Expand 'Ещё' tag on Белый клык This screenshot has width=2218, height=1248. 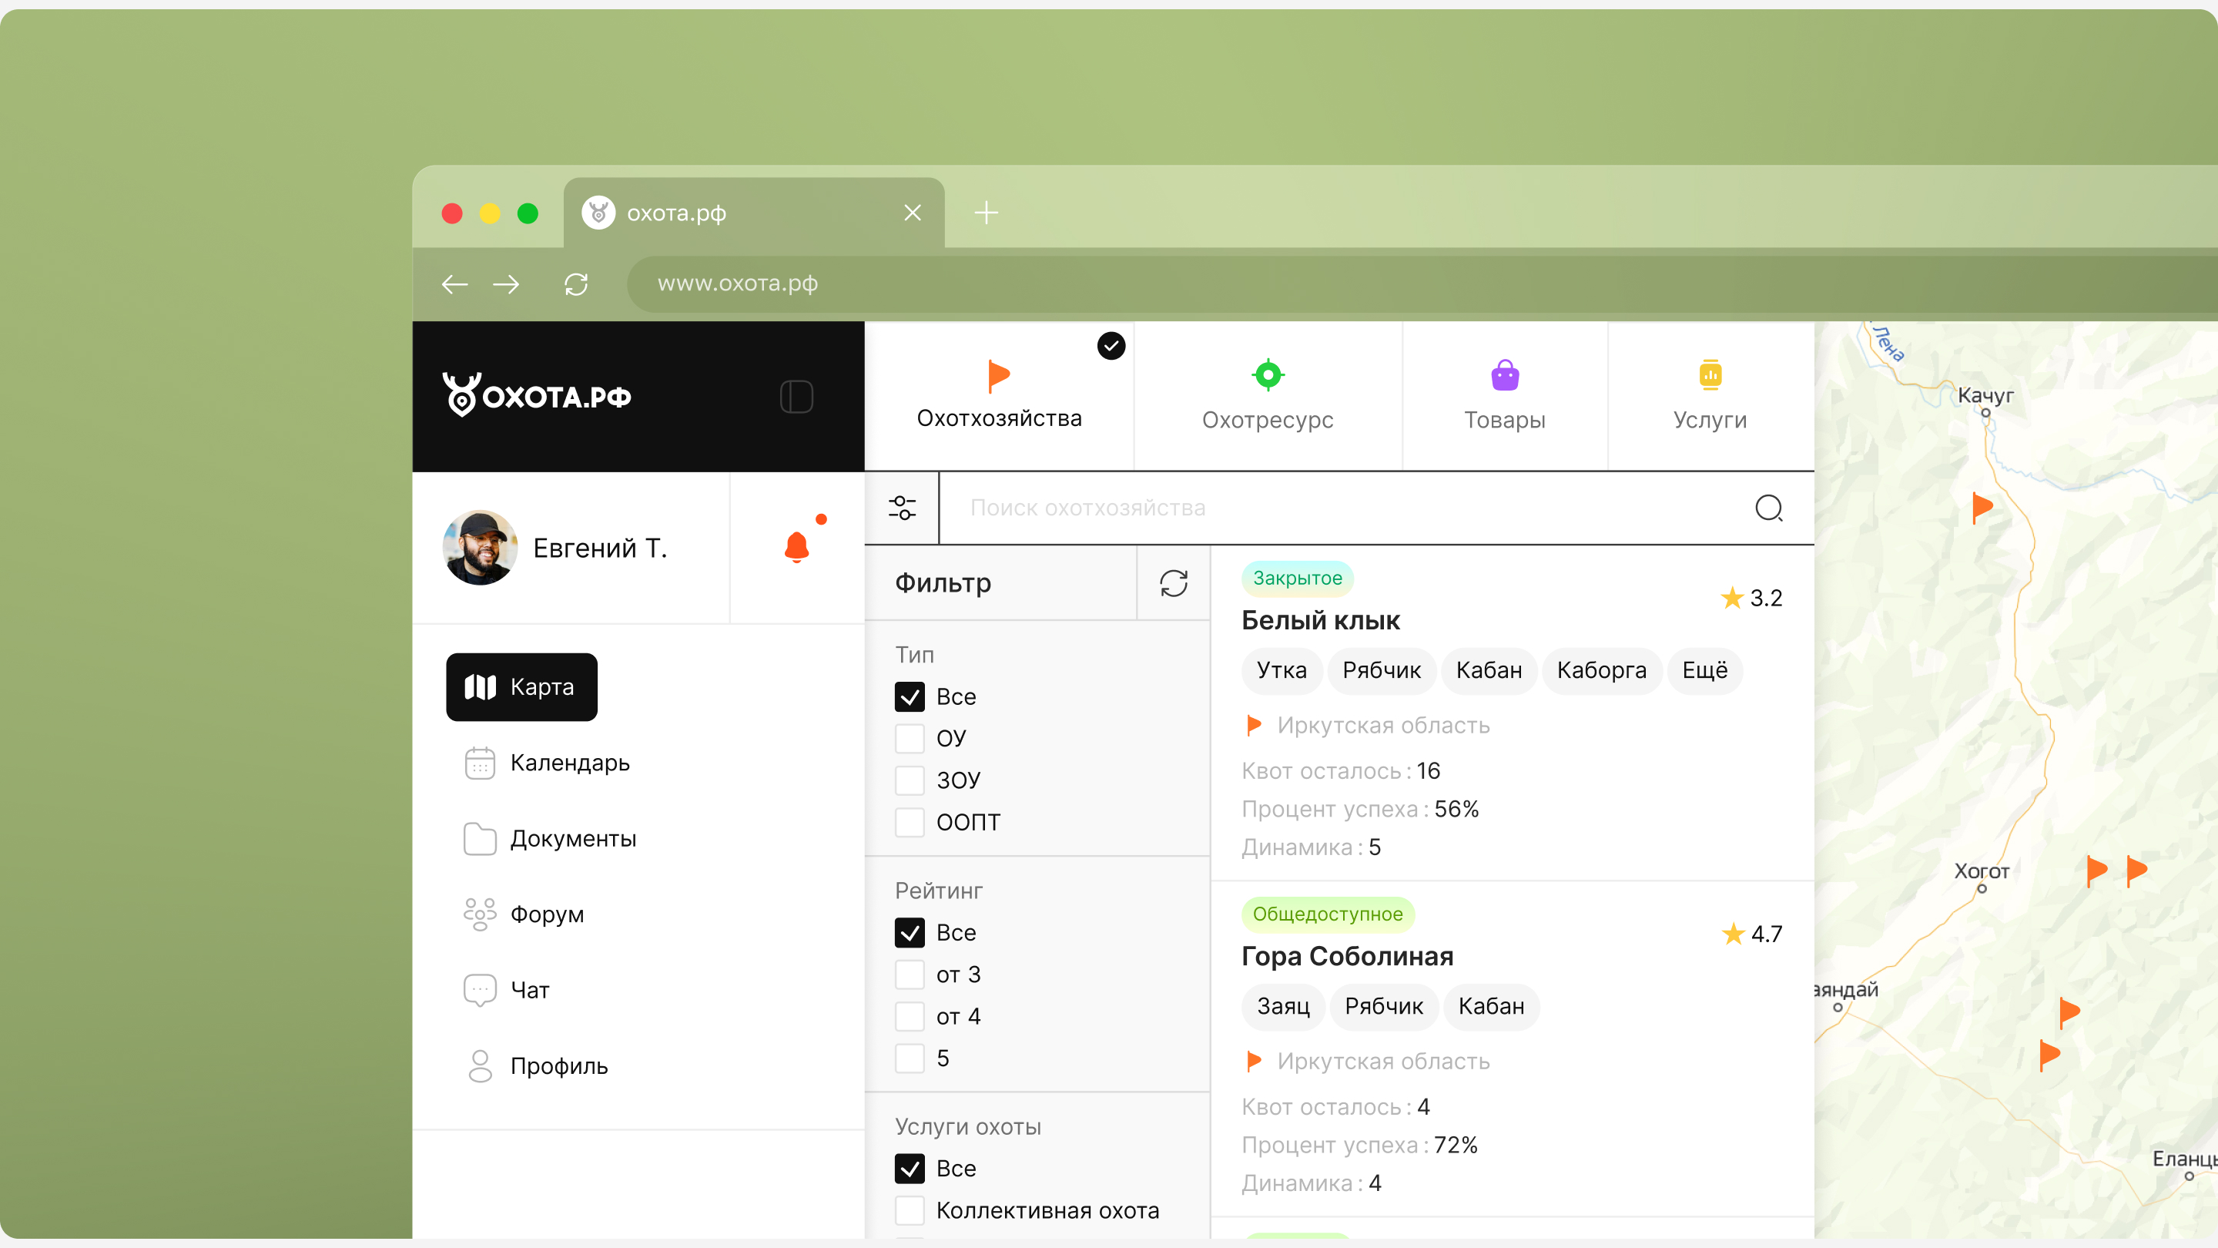tap(1704, 670)
